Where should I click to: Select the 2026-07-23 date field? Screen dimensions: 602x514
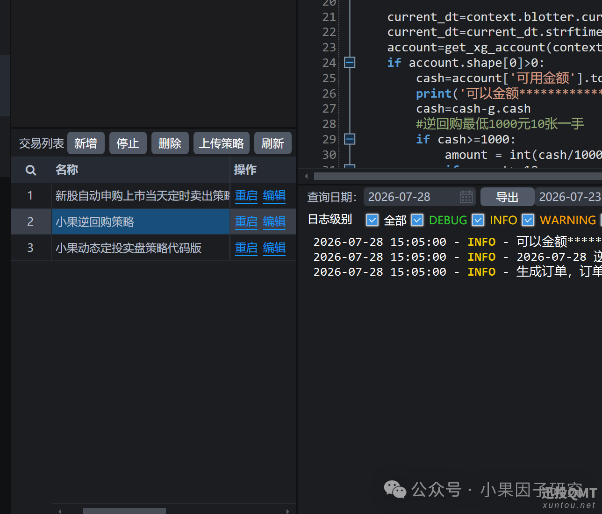pos(568,197)
